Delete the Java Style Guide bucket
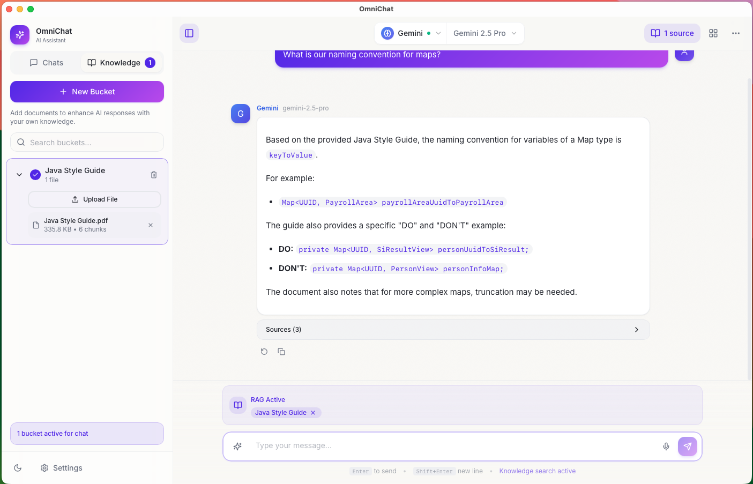753x484 pixels. coord(154,175)
